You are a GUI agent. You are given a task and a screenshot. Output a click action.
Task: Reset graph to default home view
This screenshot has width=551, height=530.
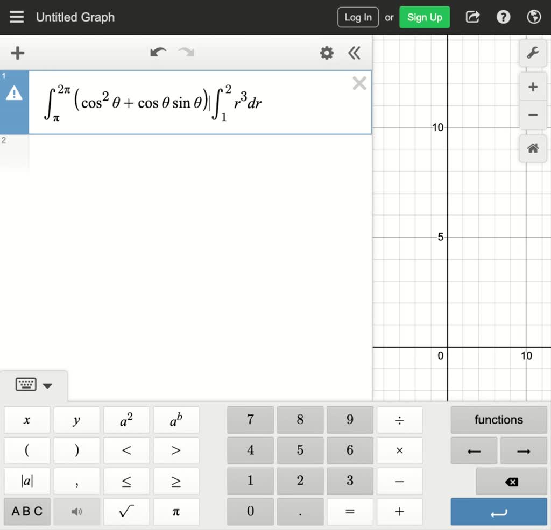(533, 148)
